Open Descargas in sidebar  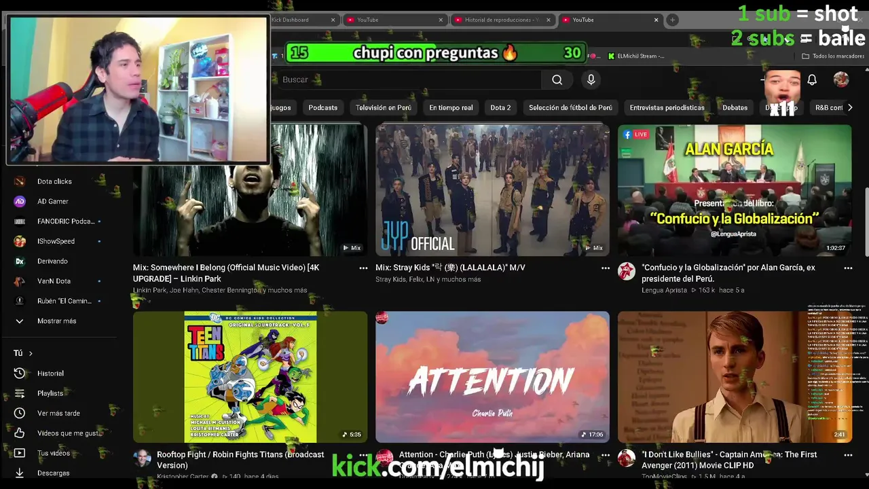[x=53, y=473]
